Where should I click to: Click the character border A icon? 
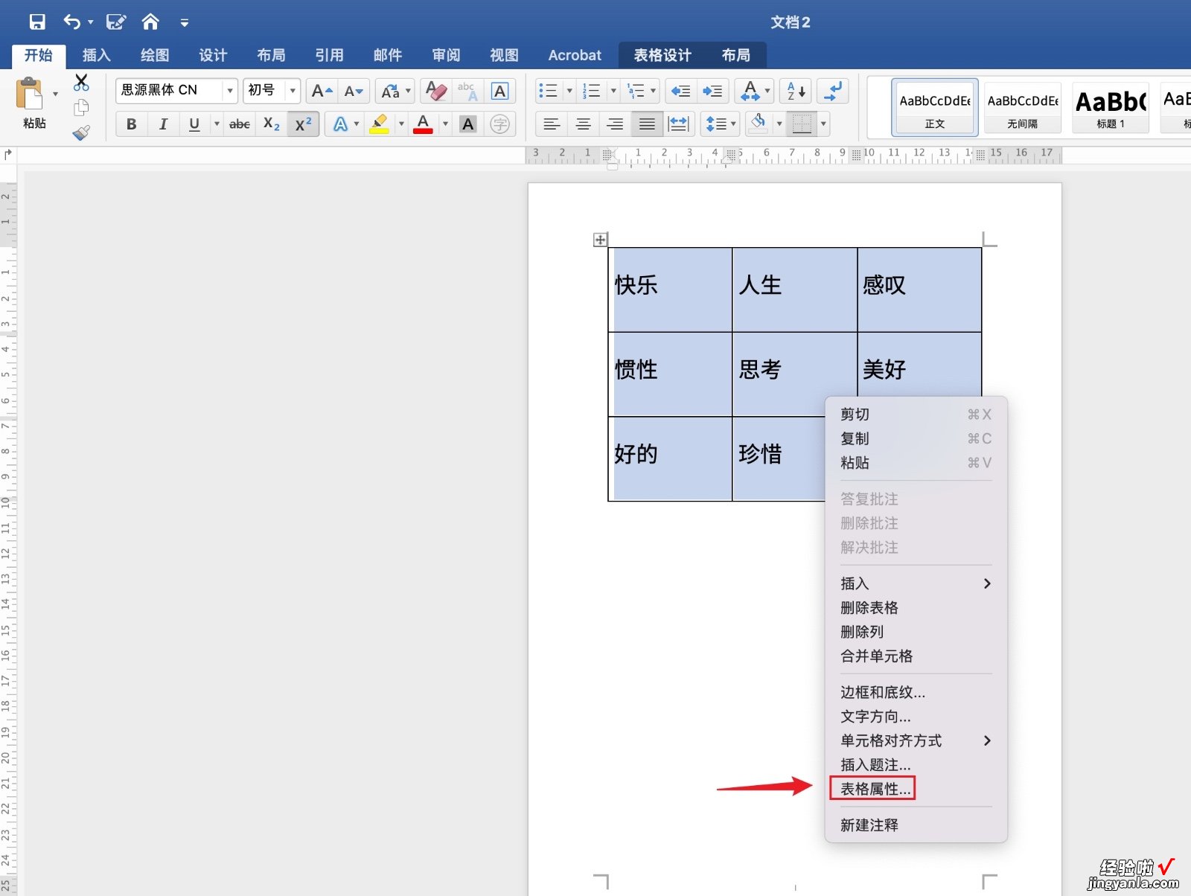pos(500,91)
